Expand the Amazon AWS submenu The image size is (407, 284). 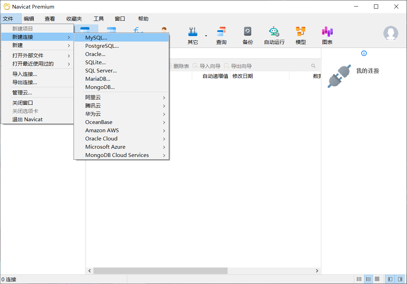pyautogui.click(x=121, y=130)
